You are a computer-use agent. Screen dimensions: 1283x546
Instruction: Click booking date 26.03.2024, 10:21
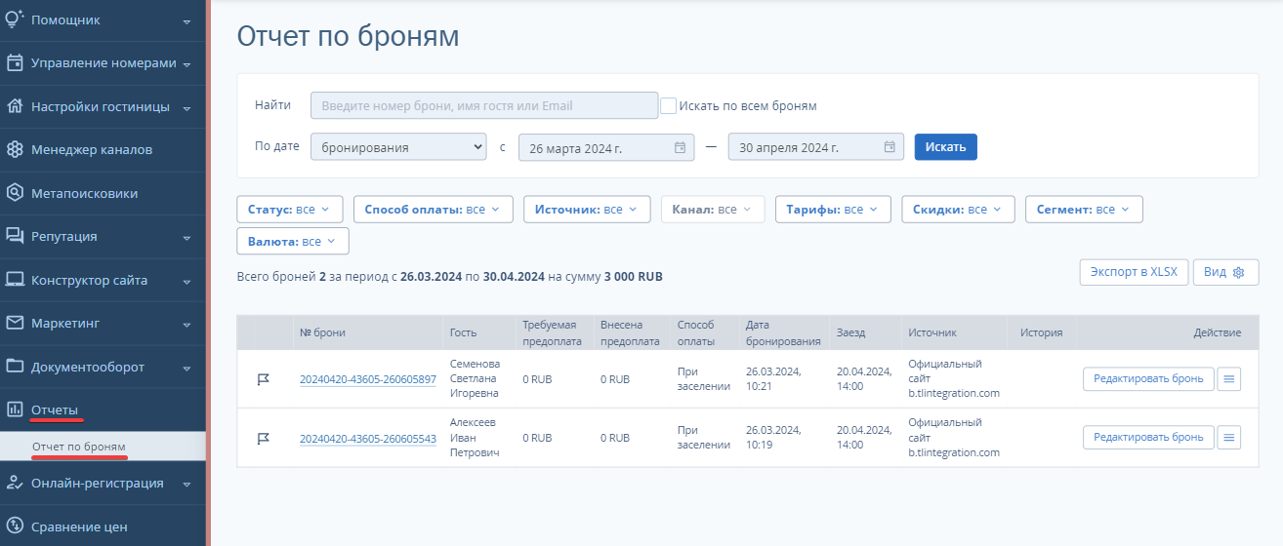[773, 378]
